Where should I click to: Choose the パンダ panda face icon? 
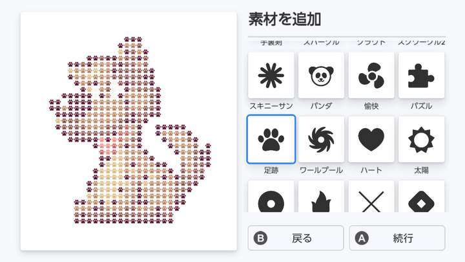point(321,76)
